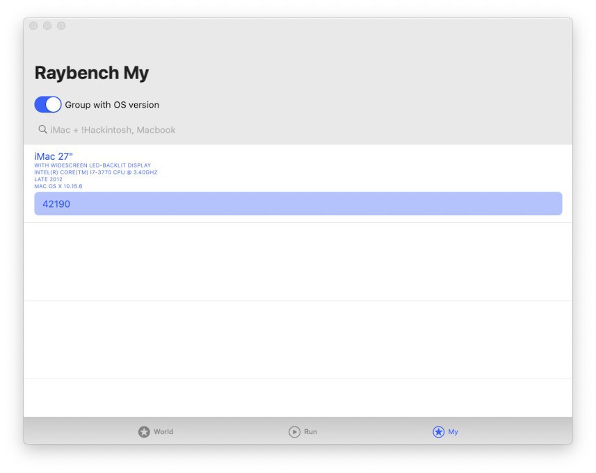Click the window zoom button

(x=61, y=26)
